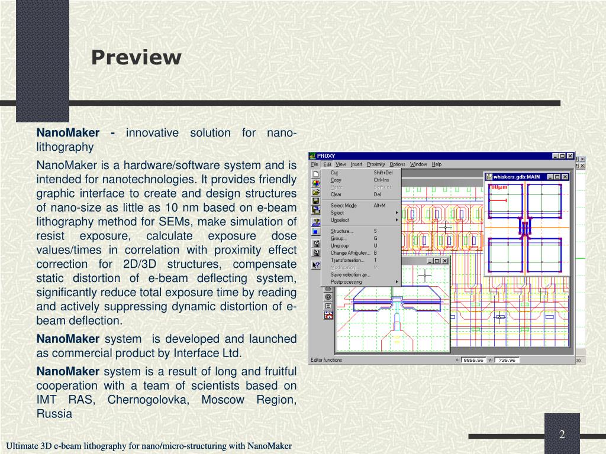Choose Cut from Edit menu
The image size is (606, 454).
pyautogui.click(x=361, y=173)
